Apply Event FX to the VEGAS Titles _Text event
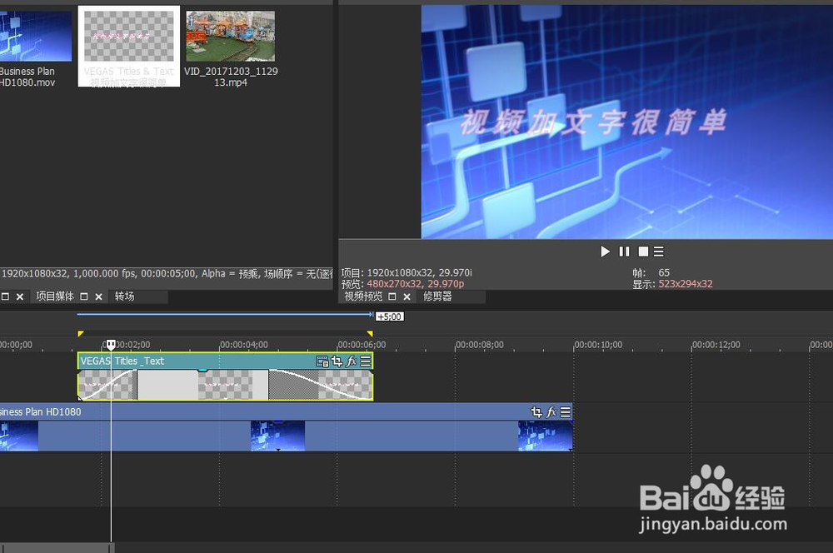Viewport: 833px width, 553px height. coord(351,361)
